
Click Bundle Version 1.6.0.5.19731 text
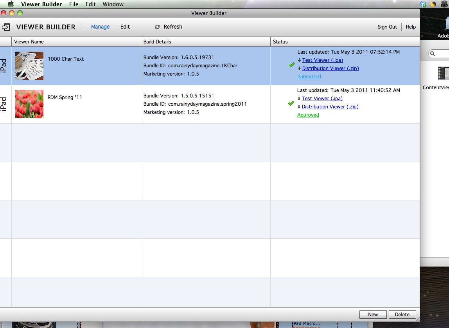tap(179, 57)
